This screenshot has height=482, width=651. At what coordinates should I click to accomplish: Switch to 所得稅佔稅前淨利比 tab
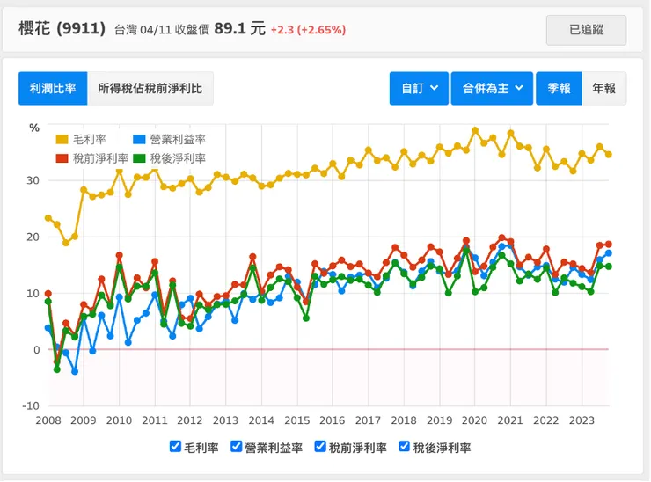coord(150,89)
